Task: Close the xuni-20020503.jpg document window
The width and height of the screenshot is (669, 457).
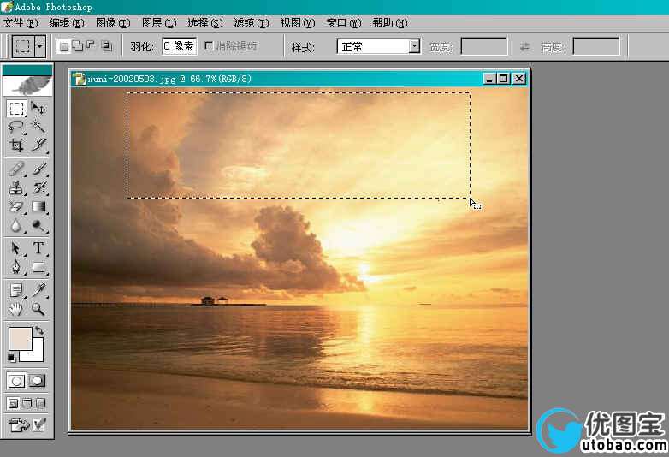Action: tap(518, 79)
